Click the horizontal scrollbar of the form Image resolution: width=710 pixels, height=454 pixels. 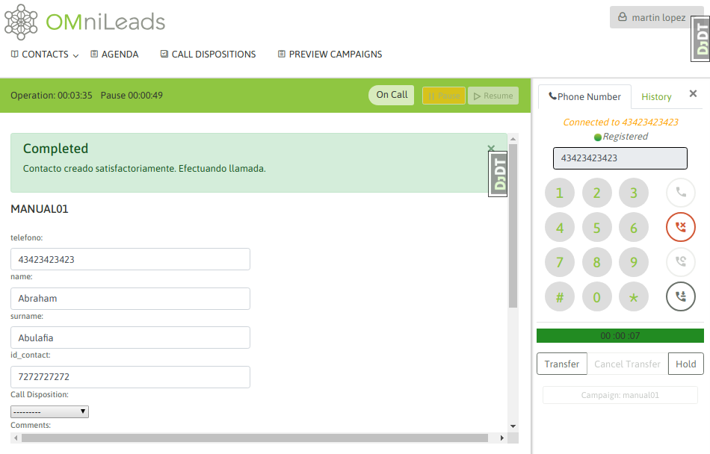[x=254, y=438]
